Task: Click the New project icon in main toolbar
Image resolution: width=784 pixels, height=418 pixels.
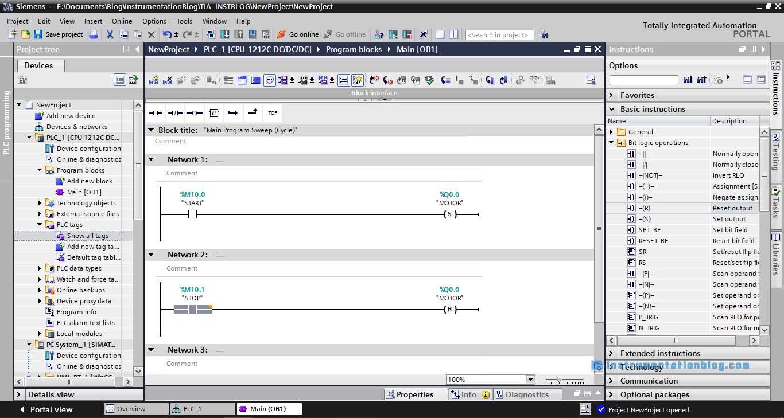Action: point(13,34)
